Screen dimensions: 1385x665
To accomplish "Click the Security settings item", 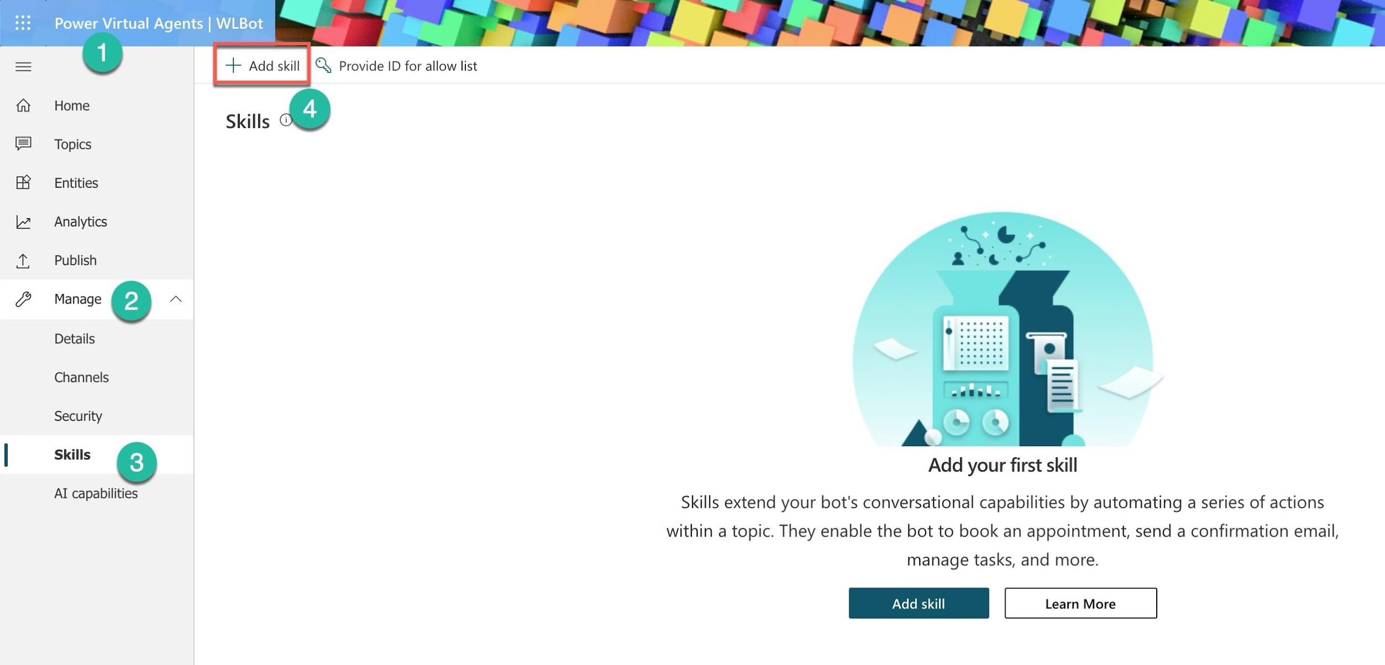I will click(x=78, y=414).
